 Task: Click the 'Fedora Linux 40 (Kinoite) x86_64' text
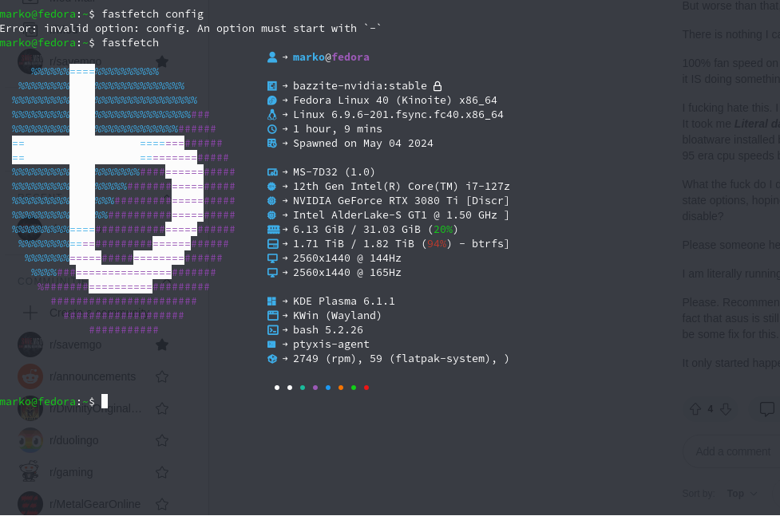pyautogui.click(x=395, y=100)
